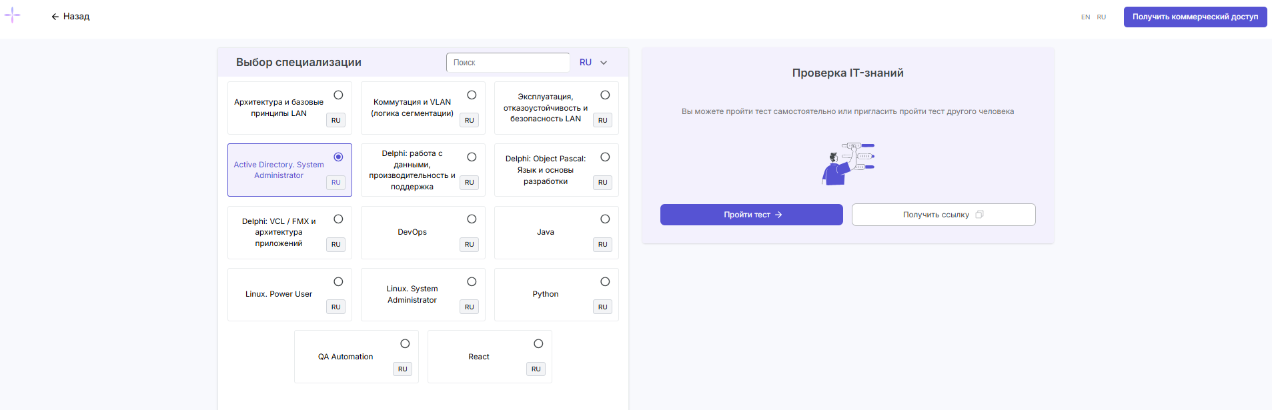This screenshot has width=1272, height=410.
Task: Click the Поиск search field
Action: tap(508, 63)
